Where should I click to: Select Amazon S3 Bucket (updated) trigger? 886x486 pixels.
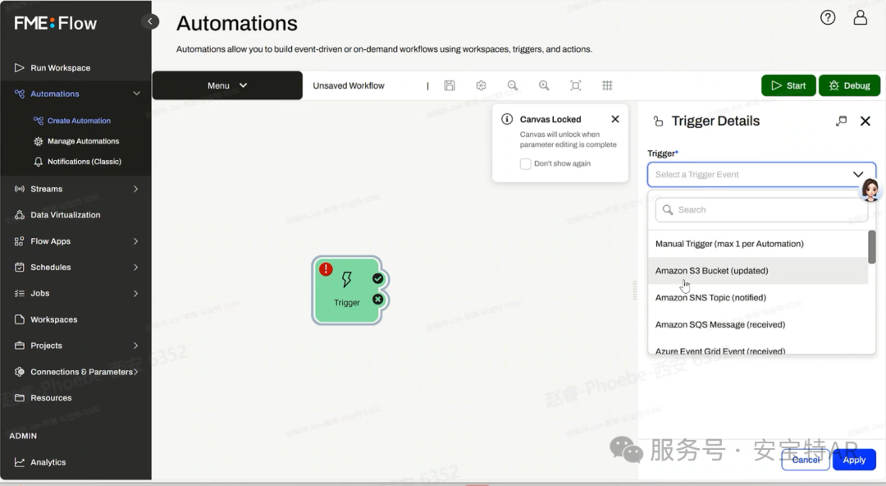758,271
